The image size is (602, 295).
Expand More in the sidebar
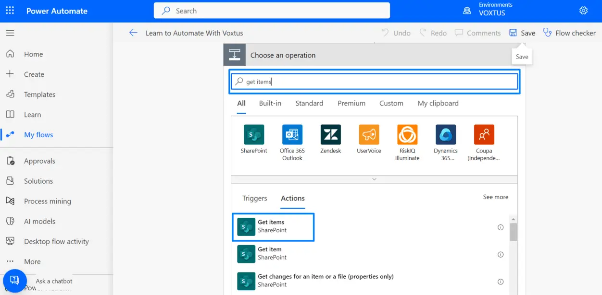tap(32, 261)
